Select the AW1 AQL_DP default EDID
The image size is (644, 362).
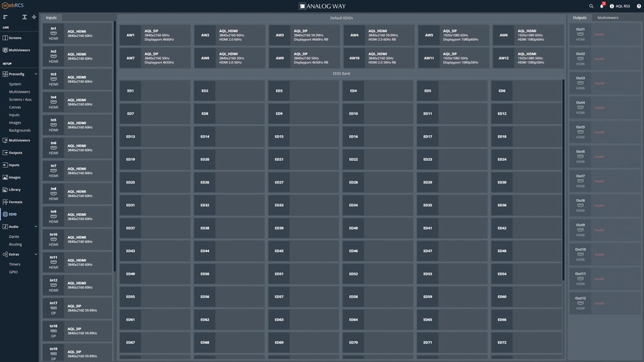pos(155,35)
